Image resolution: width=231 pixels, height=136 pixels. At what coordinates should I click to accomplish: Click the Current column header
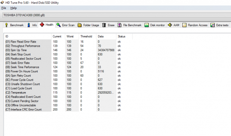[x=58, y=36]
